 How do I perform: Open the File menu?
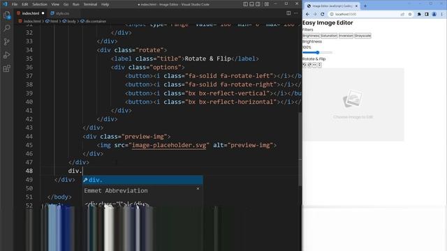click(x=15, y=4)
